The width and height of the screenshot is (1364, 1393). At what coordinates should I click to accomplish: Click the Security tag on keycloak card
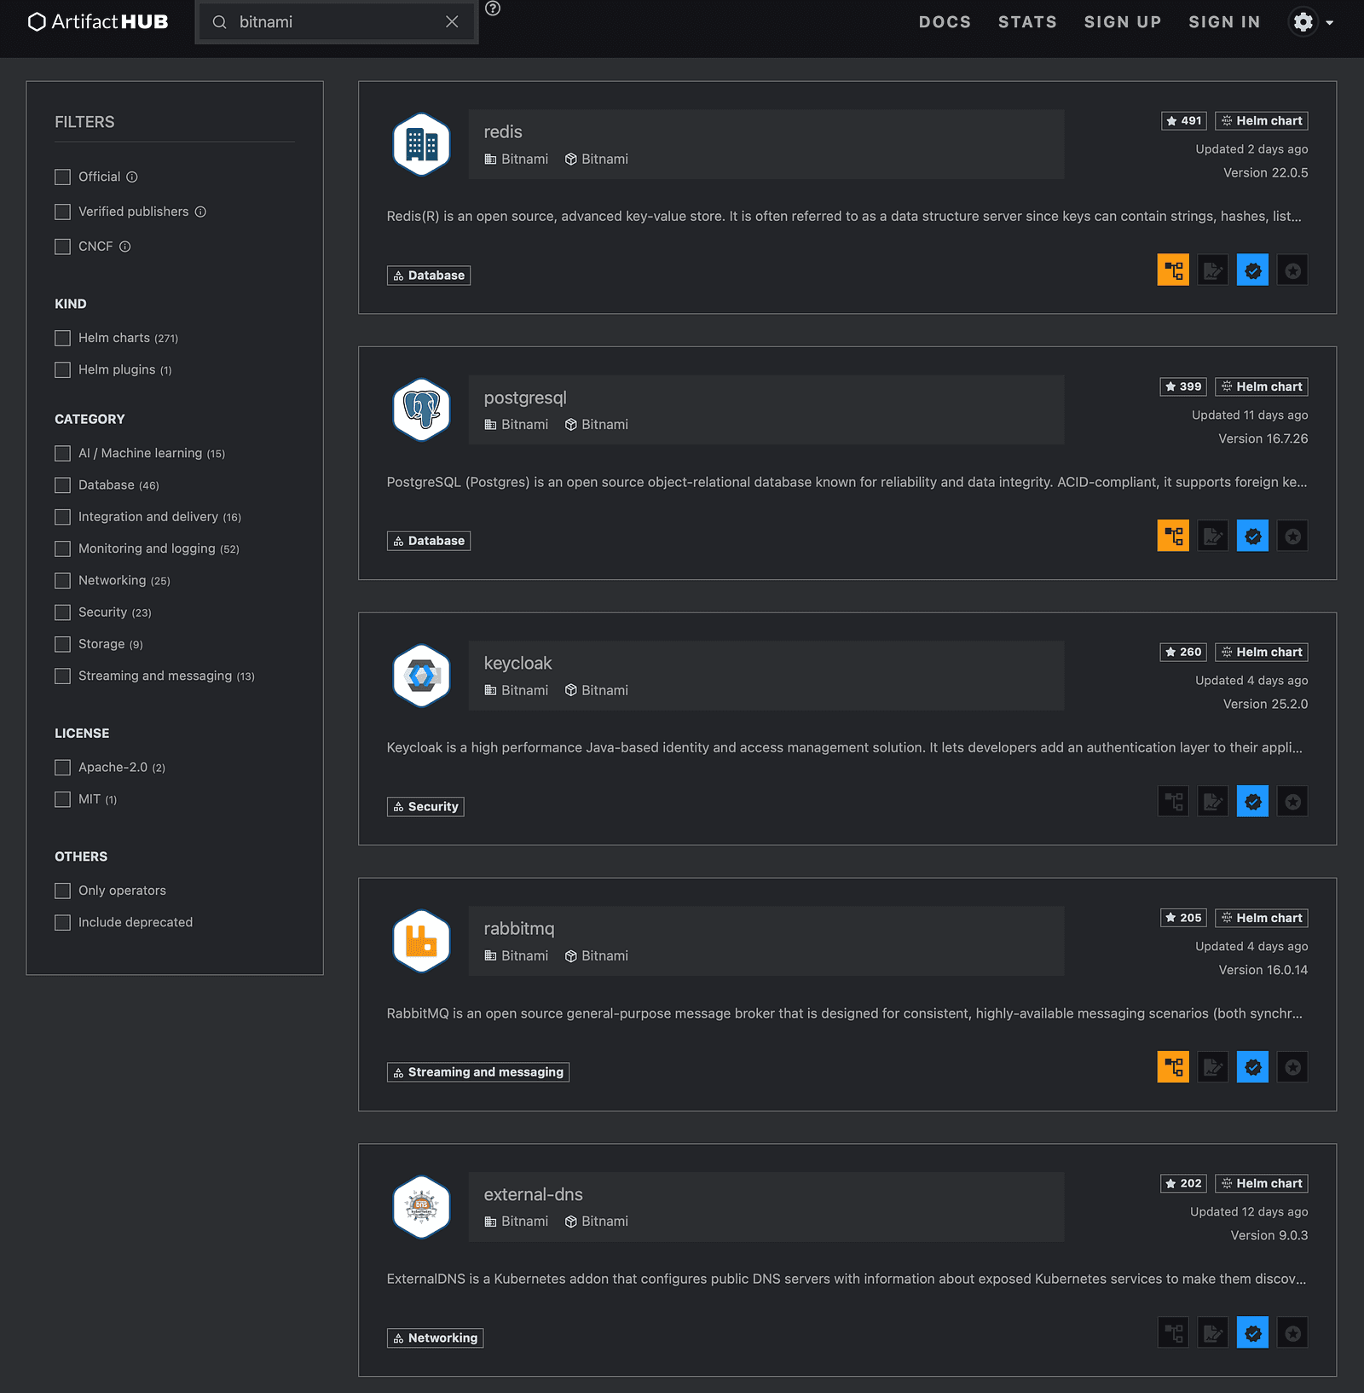point(425,807)
